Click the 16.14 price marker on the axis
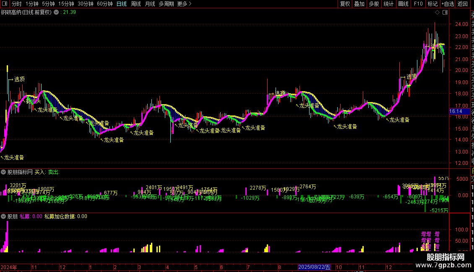 458,111
